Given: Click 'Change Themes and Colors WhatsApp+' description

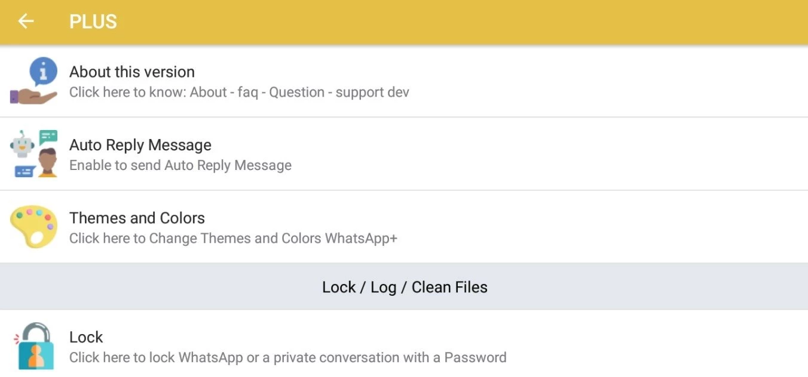Looking at the screenshot, I should 233,239.
